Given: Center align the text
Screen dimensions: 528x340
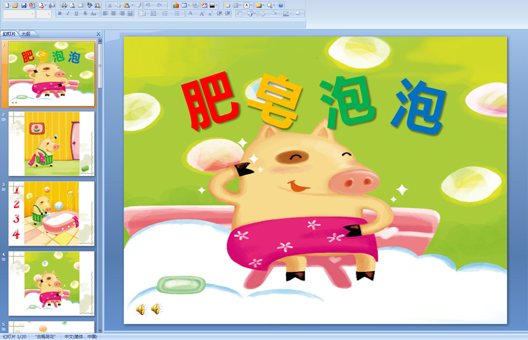Looking at the screenshot, I should pyautogui.click(x=114, y=13).
